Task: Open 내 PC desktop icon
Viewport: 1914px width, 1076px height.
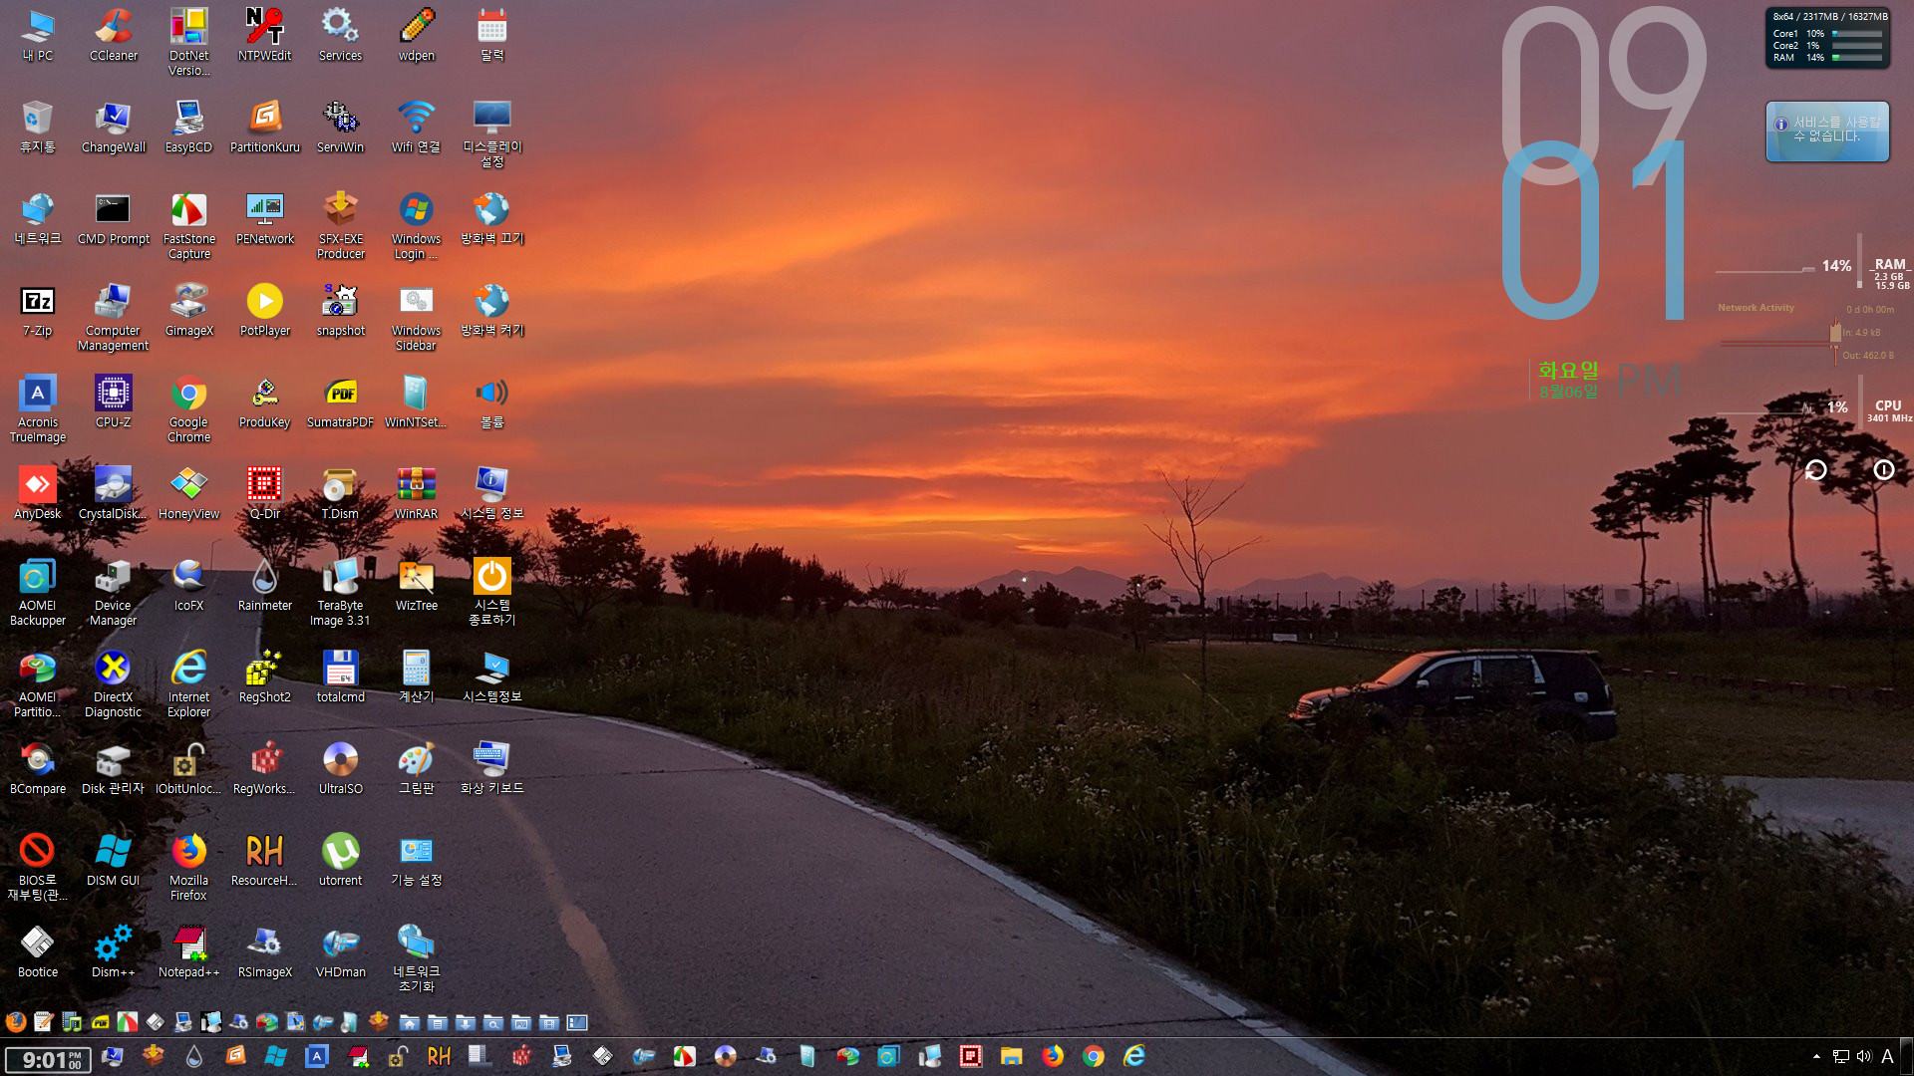Action: coord(38,35)
